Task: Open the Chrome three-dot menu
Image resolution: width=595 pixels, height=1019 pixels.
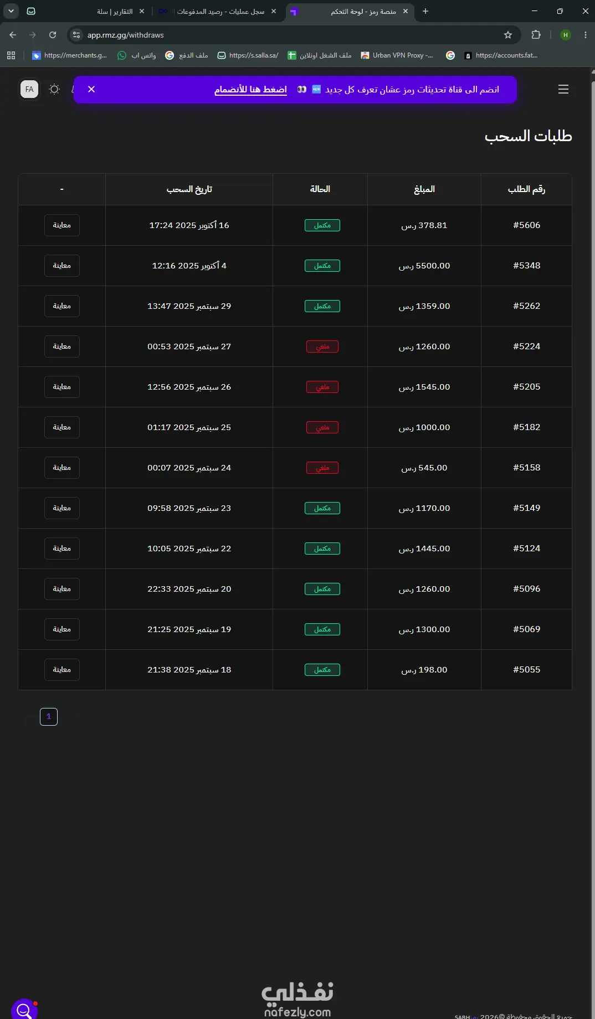Action: pyautogui.click(x=586, y=35)
